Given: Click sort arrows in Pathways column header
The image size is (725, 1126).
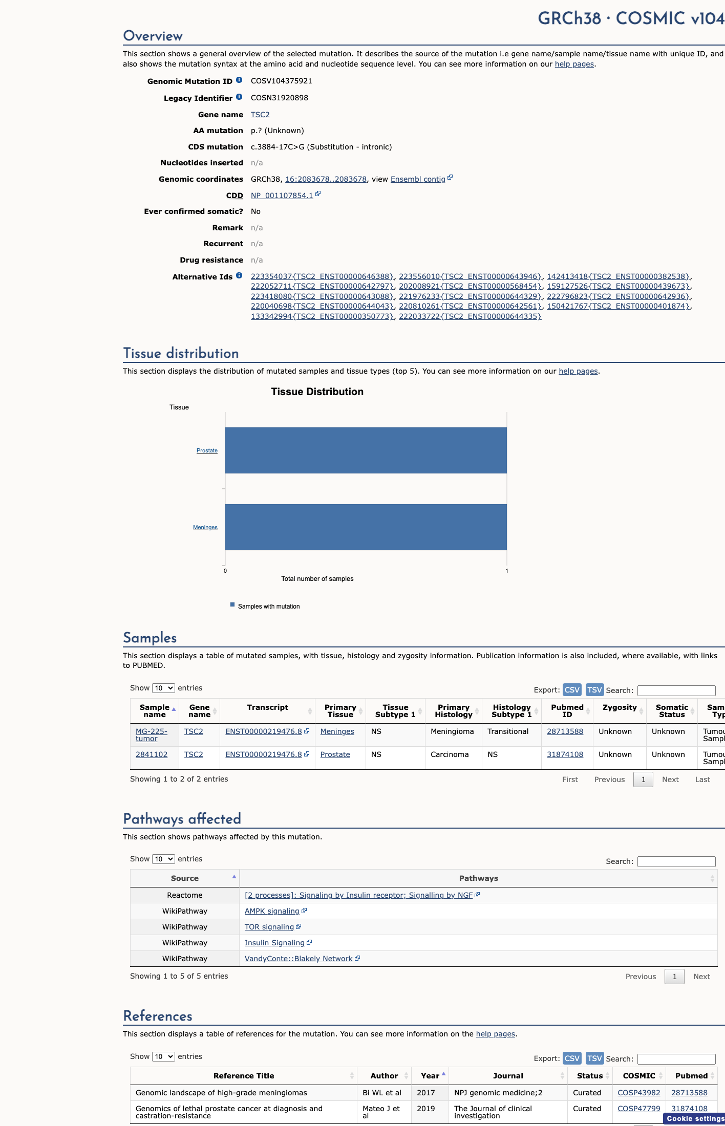Looking at the screenshot, I should pyautogui.click(x=712, y=878).
